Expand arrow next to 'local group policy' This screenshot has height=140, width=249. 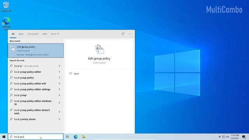pyautogui.click(x=60, y=78)
